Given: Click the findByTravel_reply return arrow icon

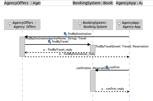Looking at the screenshot, I should coord(45,50).
